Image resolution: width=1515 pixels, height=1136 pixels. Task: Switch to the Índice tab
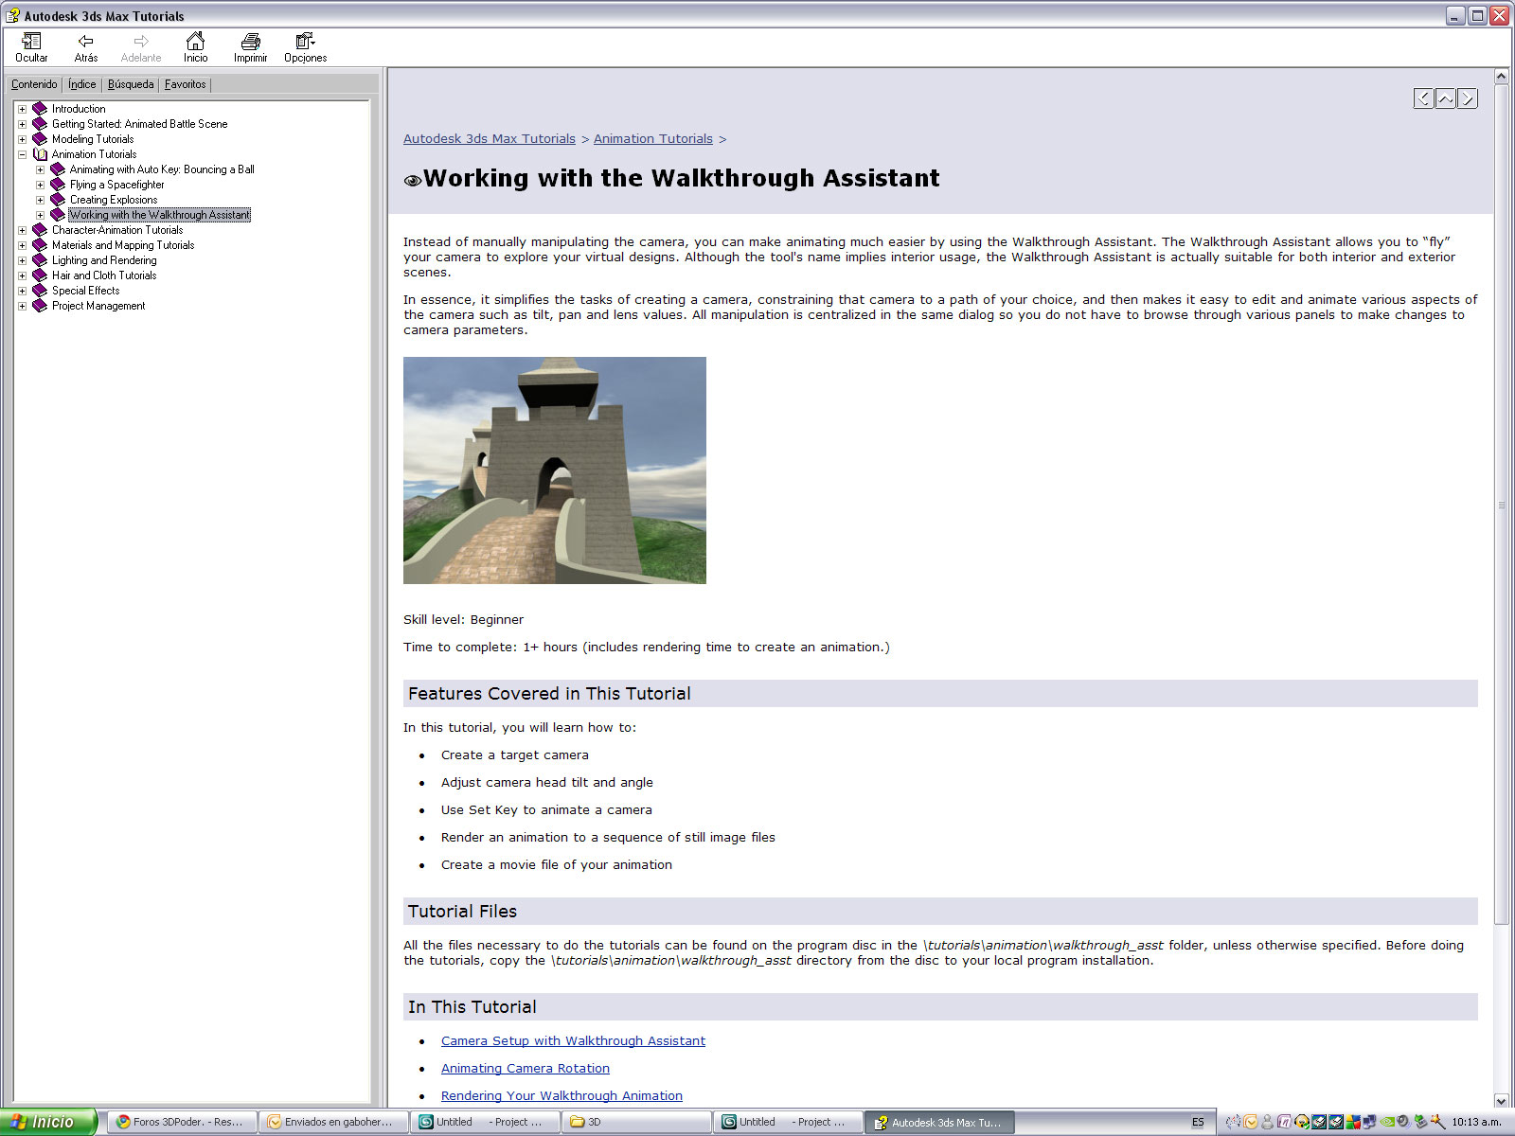click(82, 84)
